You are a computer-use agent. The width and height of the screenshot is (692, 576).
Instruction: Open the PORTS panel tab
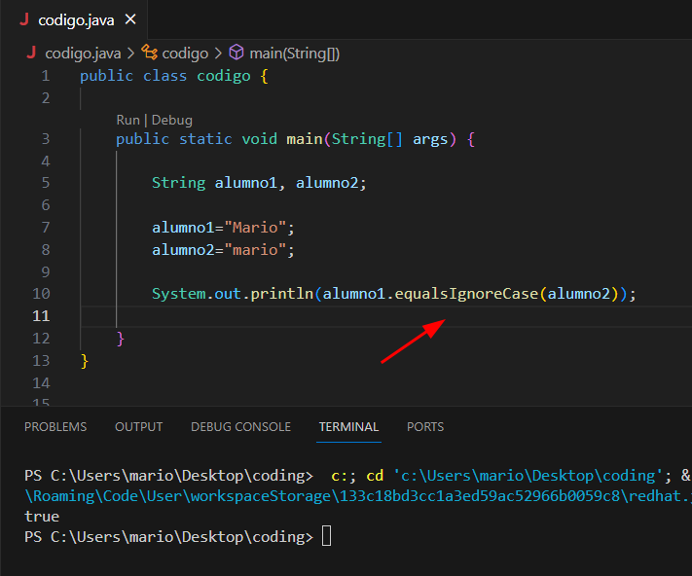[x=425, y=426]
